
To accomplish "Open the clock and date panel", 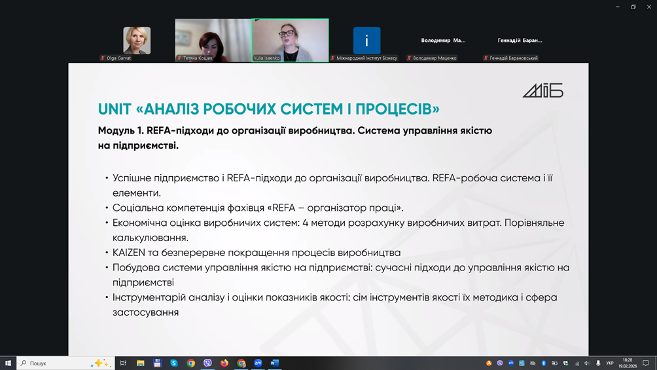I will [x=628, y=363].
